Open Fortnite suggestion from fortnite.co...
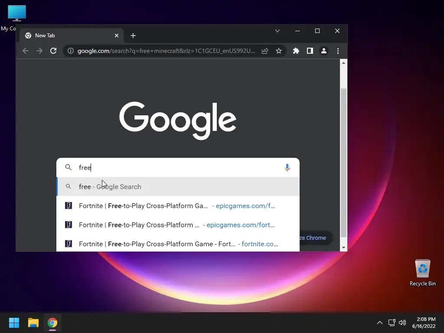Image resolution: width=444 pixels, height=333 pixels. tap(178, 244)
